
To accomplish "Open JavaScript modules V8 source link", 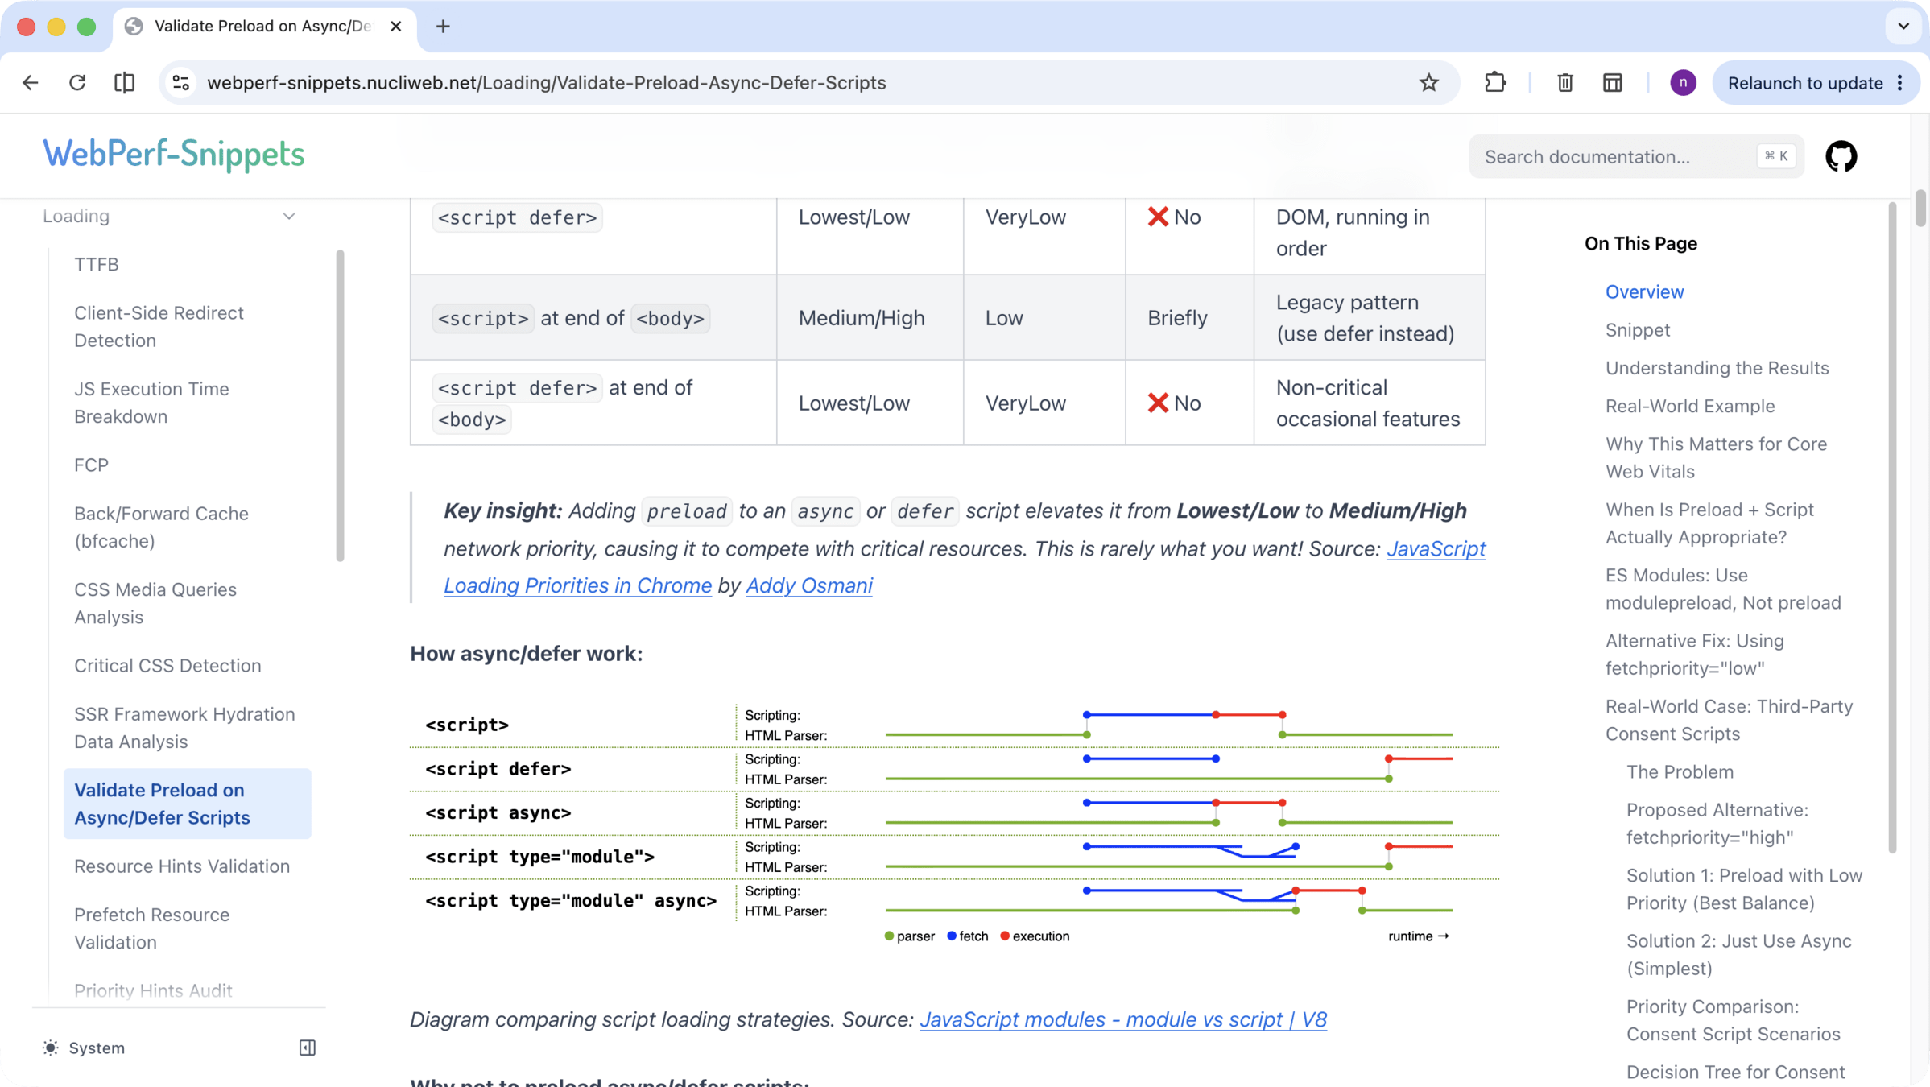I will (1122, 1019).
